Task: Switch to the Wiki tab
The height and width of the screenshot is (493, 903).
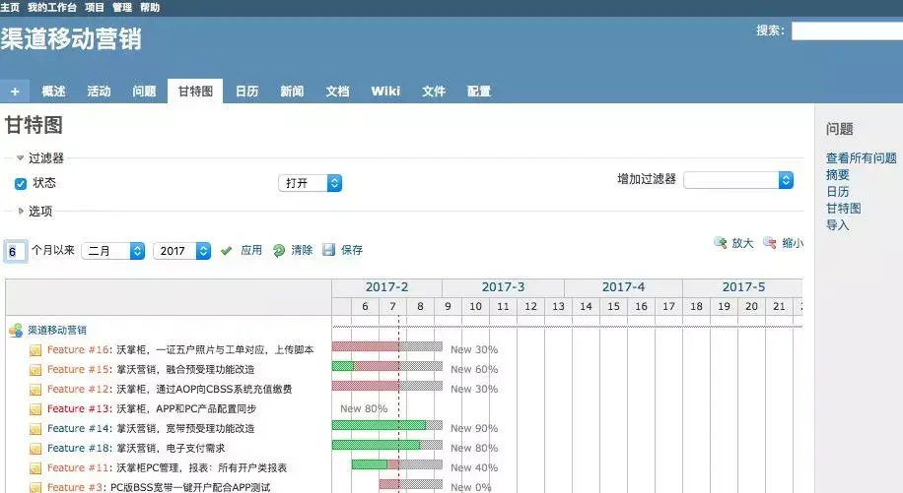Action: point(385,92)
